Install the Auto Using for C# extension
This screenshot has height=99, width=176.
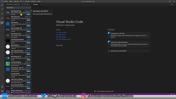click(28, 60)
